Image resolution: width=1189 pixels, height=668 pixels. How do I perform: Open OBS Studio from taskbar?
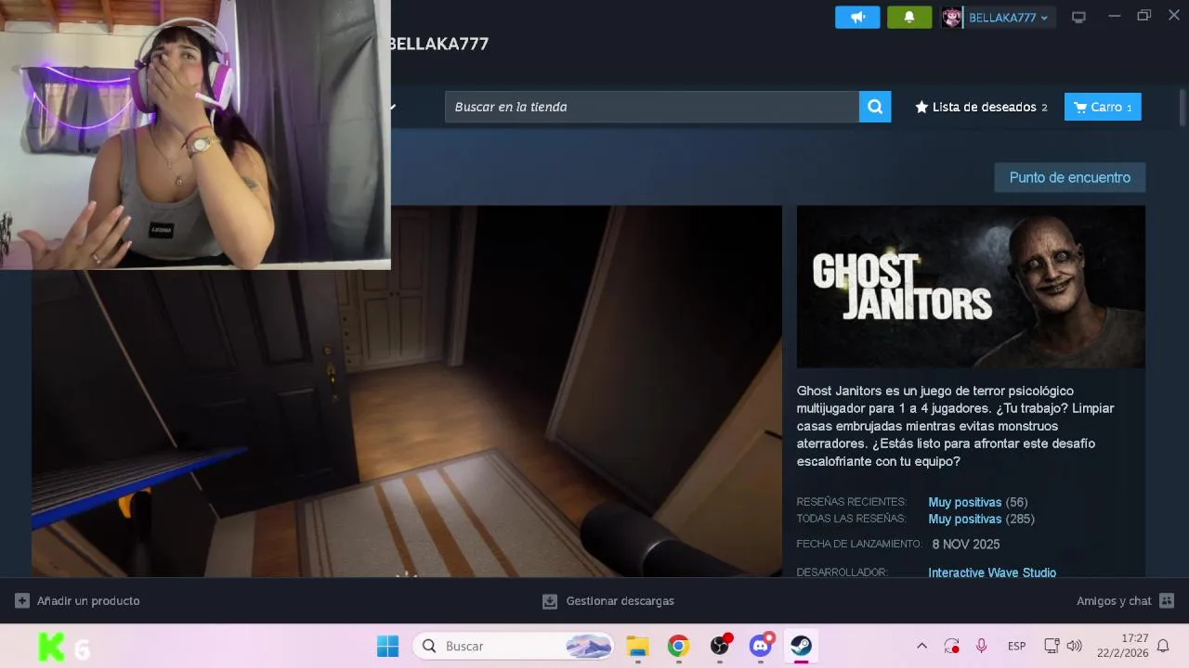tap(720, 646)
